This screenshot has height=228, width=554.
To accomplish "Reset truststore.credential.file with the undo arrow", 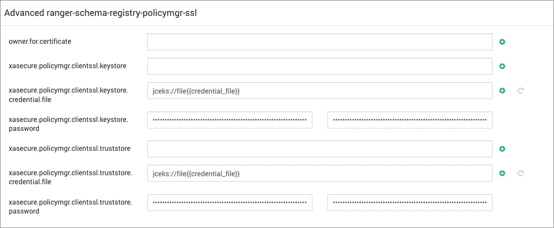I will [520, 173].
